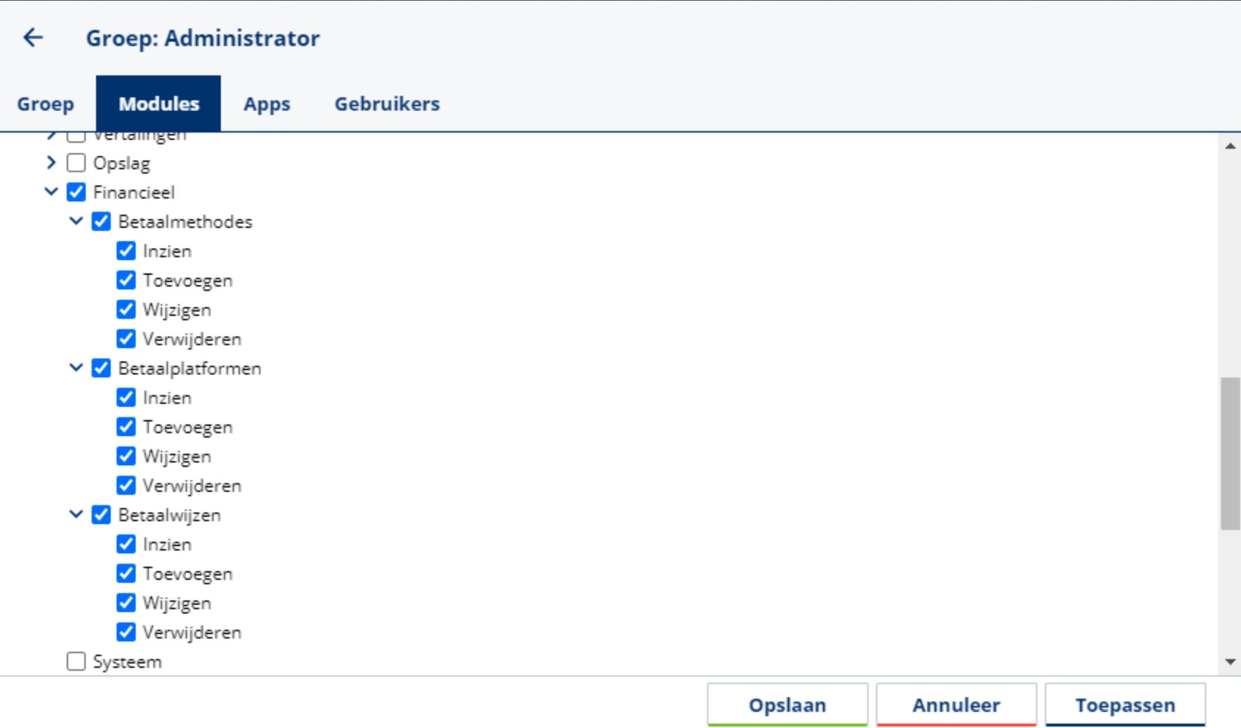The width and height of the screenshot is (1241, 728).
Task: Open the Gebruikers tab
Action: point(387,104)
